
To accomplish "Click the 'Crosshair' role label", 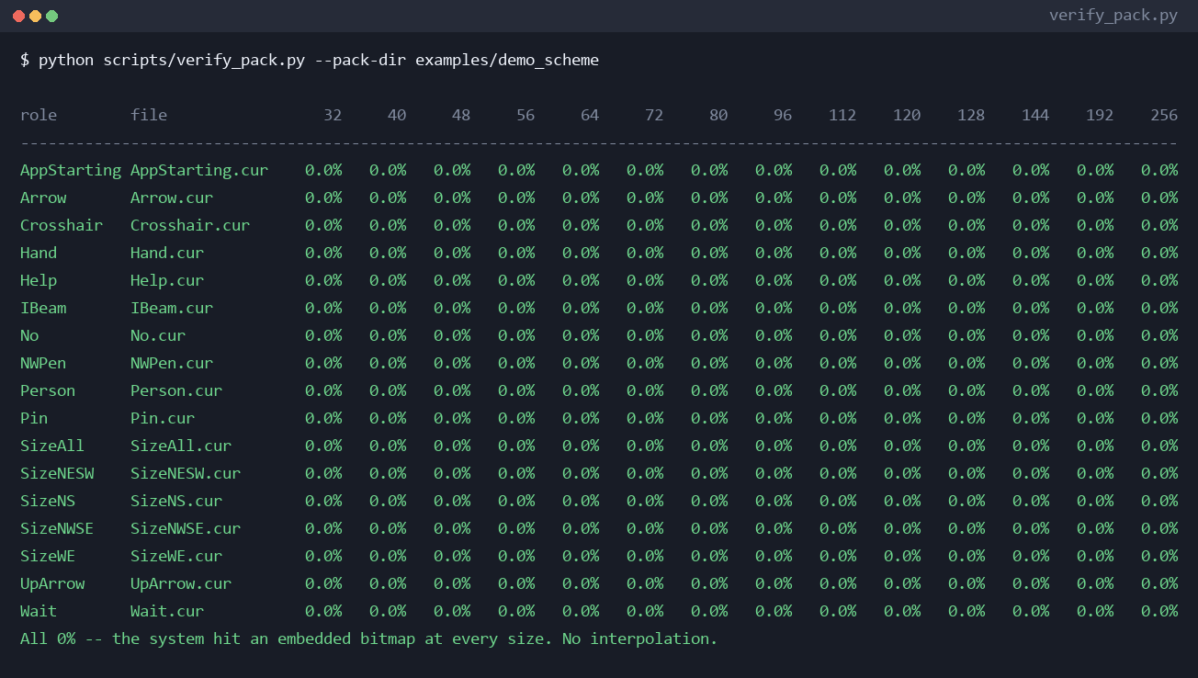I will 62,225.
